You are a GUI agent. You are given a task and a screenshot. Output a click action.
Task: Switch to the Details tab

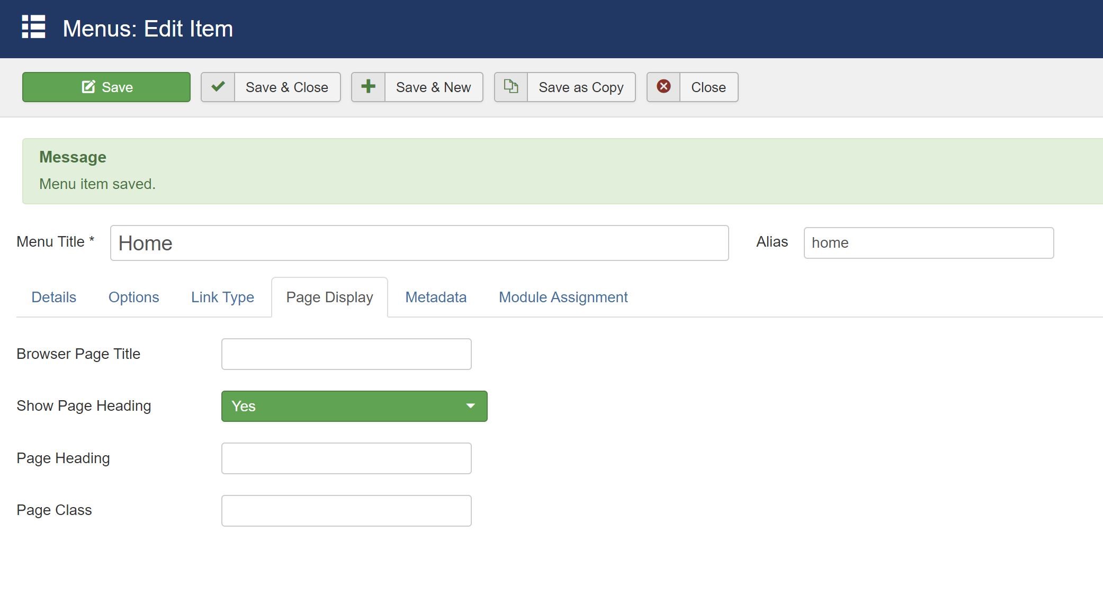click(x=53, y=297)
